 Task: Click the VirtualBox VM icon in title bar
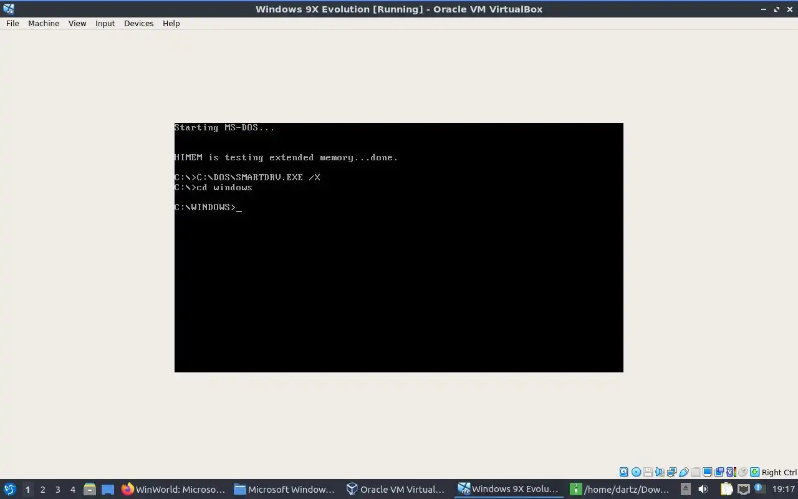point(8,9)
